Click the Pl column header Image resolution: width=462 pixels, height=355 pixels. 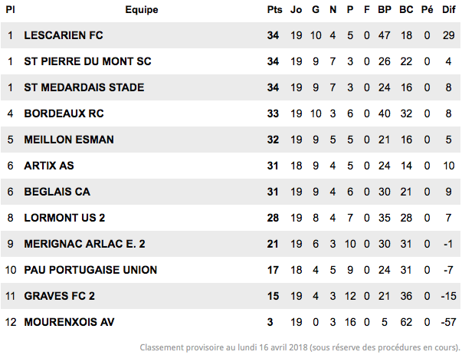[x=10, y=10]
